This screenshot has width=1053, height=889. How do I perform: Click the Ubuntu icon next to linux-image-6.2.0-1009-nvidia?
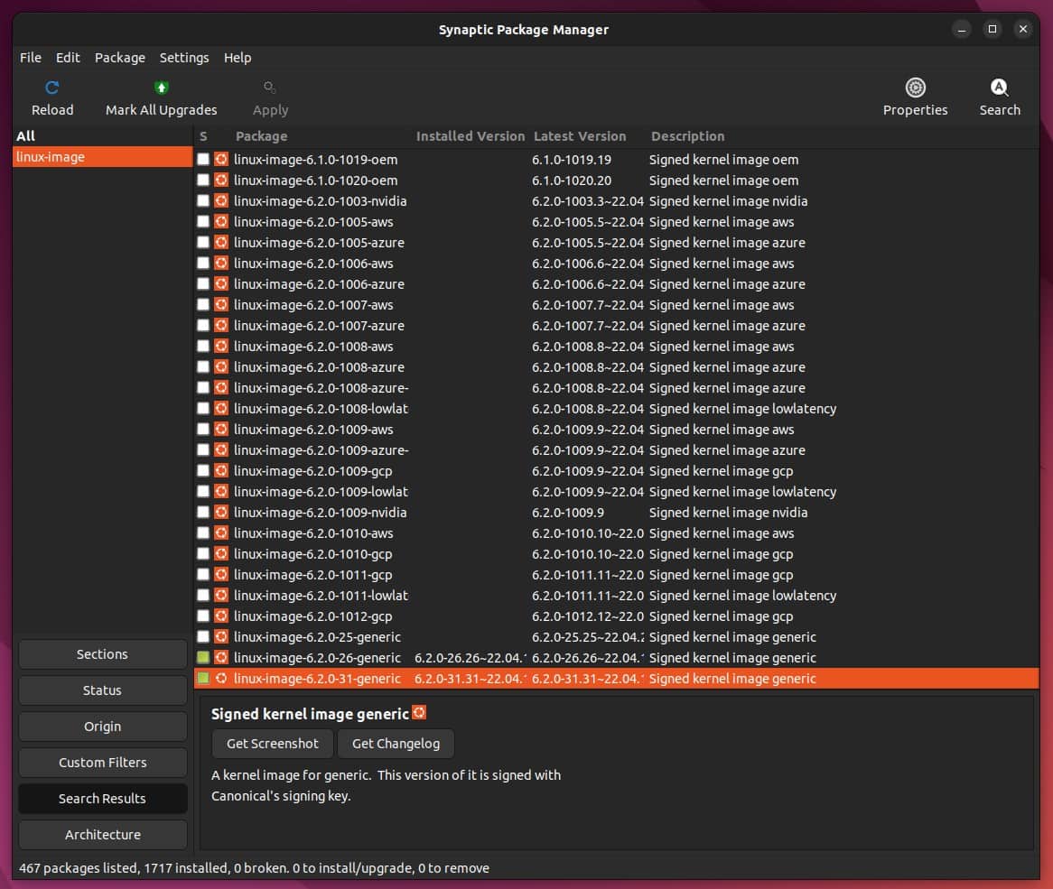(219, 512)
